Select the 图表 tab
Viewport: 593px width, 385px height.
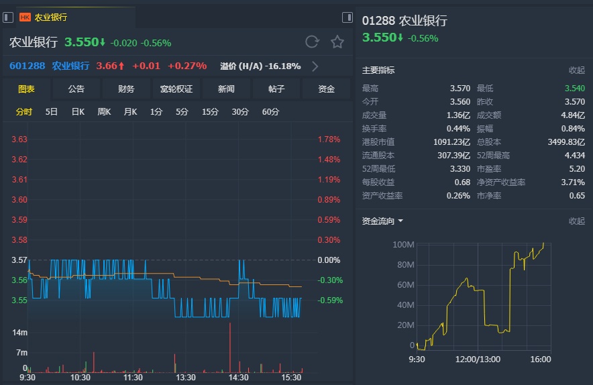click(26, 89)
